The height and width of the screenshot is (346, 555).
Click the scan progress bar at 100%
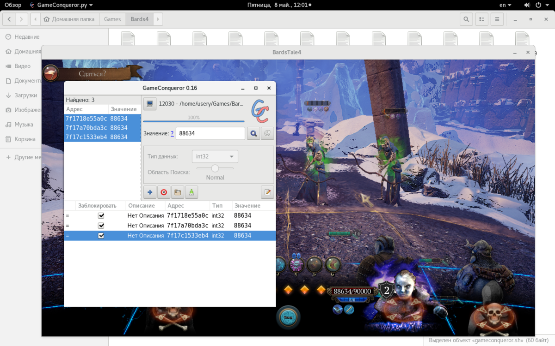(x=194, y=120)
